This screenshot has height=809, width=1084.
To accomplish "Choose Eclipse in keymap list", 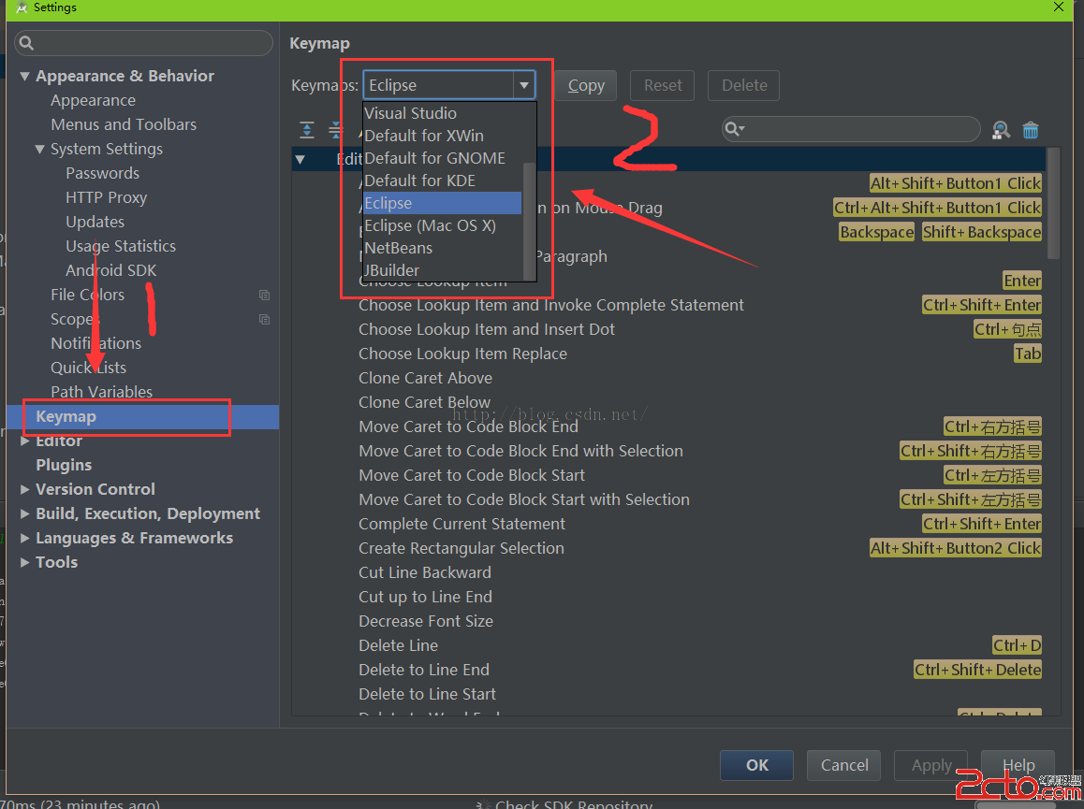I will (x=443, y=203).
